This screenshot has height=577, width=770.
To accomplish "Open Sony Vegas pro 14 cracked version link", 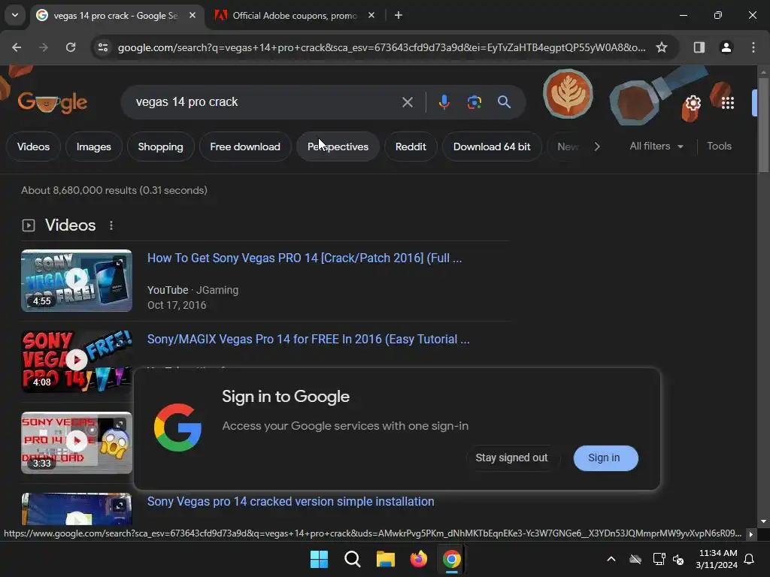I will tap(291, 501).
